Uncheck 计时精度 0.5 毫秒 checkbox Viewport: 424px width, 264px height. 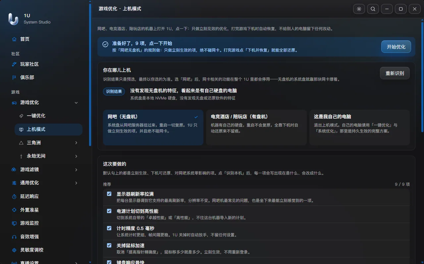[x=109, y=228]
